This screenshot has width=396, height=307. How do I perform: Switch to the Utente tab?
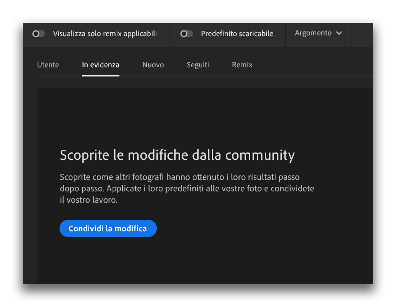[48, 65]
